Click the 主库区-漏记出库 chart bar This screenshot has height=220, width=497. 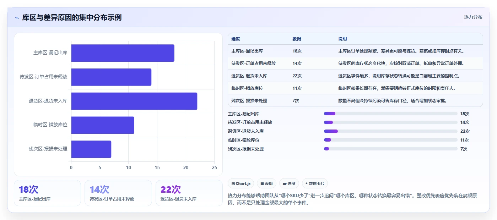(x=123, y=53)
